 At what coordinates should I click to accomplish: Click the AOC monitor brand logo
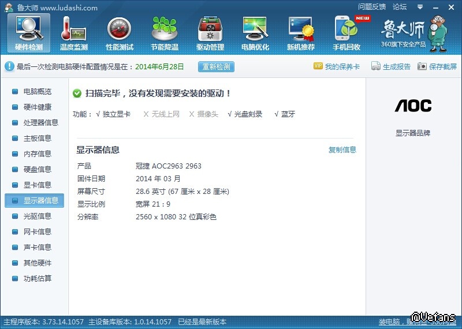pyautogui.click(x=413, y=106)
